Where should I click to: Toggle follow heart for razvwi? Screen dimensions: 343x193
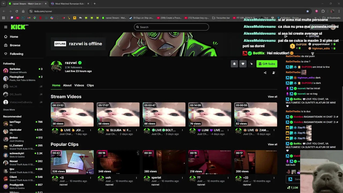tap(243, 64)
